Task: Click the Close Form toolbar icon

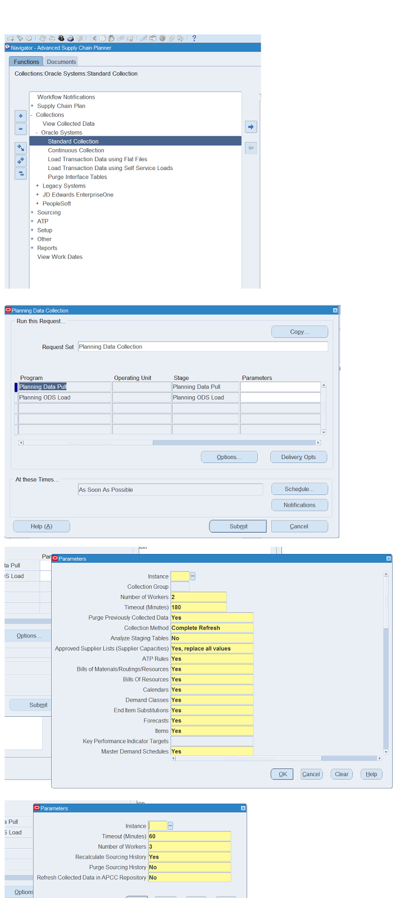Action: pos(79,38)
